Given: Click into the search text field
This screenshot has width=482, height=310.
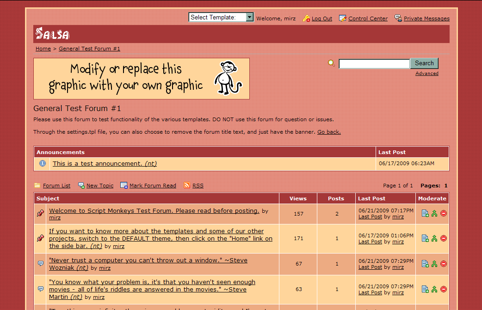Looking at the screenshot, I should tap(374, 64).
